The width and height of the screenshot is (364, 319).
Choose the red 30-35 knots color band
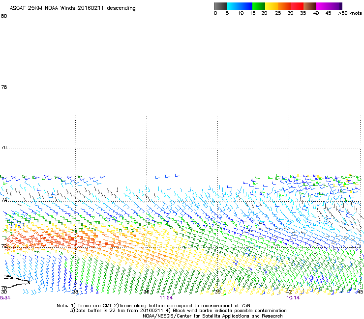tap(297, 6)
